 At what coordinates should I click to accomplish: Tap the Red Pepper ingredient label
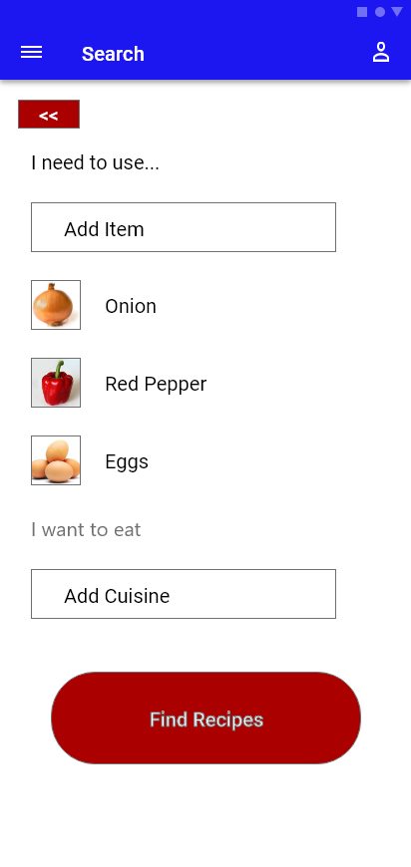156,384
